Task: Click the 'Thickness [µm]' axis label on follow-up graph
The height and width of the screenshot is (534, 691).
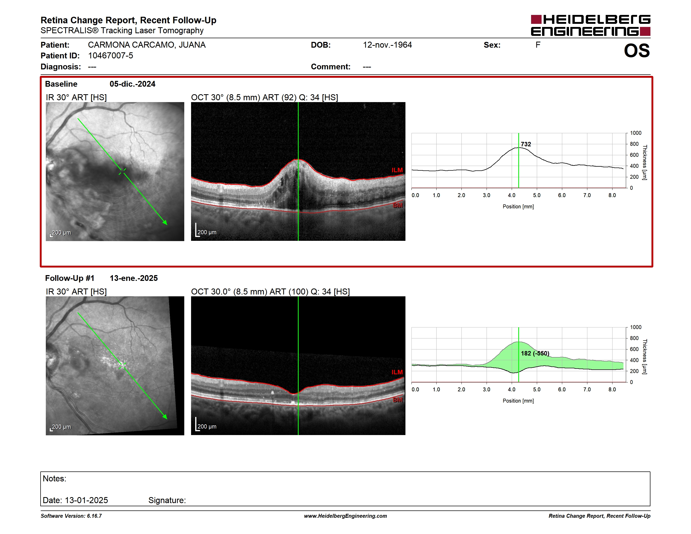Action: (x=644, y=357)
